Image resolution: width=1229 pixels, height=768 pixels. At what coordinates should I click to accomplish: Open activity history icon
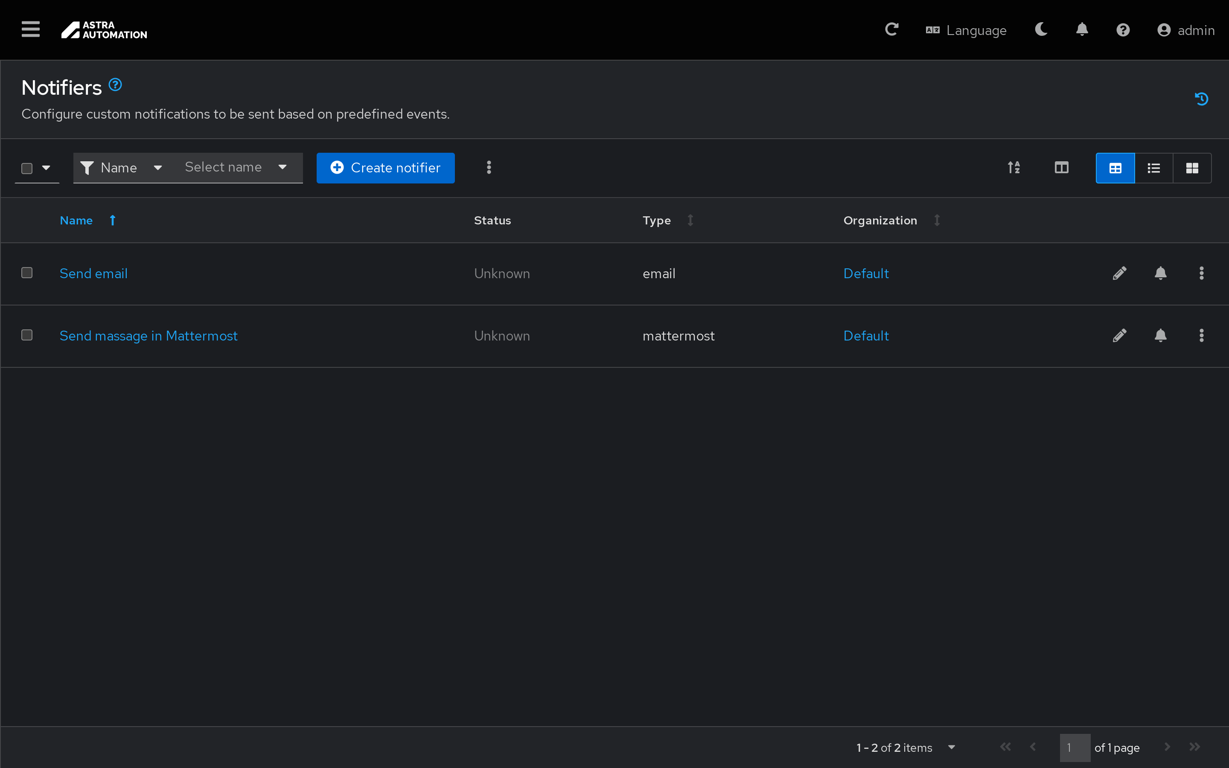(1201, 99)
